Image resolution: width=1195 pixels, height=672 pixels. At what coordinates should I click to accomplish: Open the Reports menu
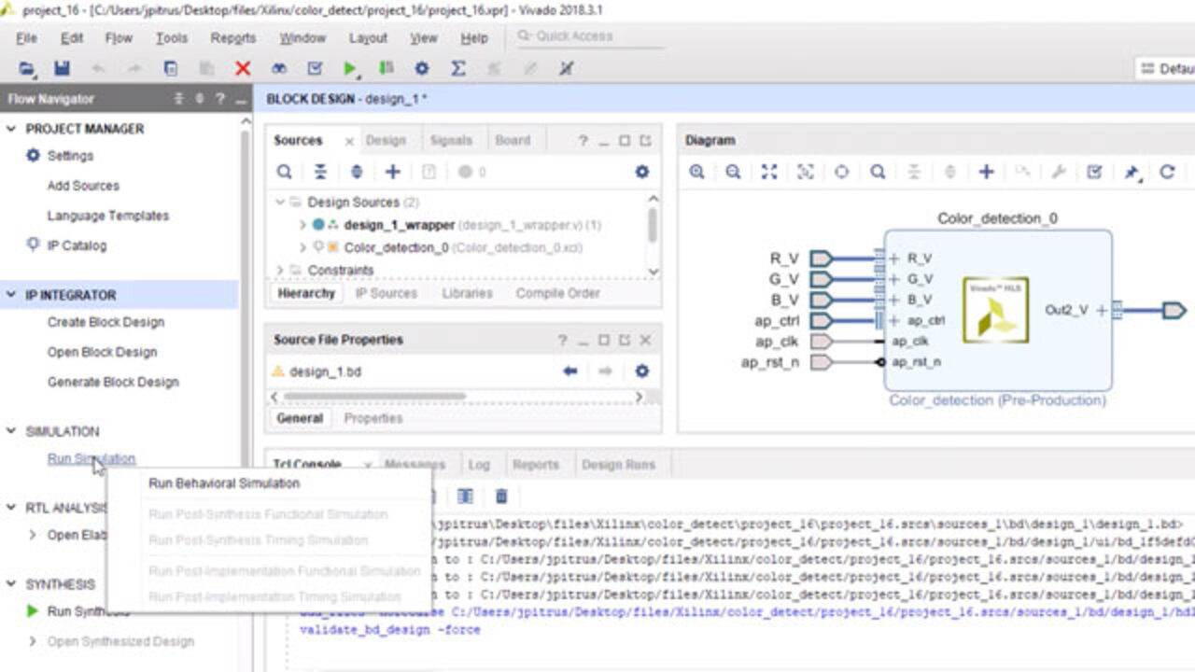232,38
